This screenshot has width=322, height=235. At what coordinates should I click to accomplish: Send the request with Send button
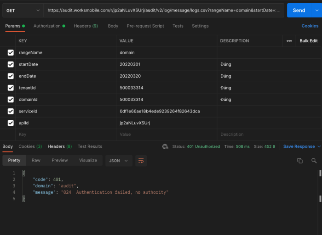(x=299, y=11)
